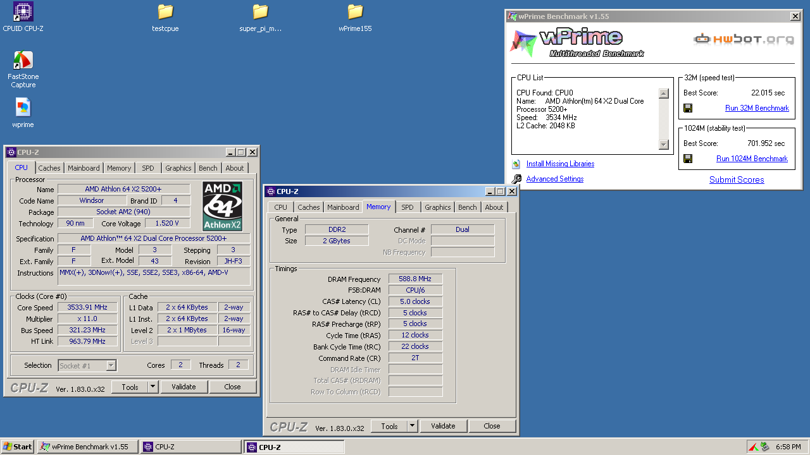Click the HWBOT.org logo in wPrime
Screen dimensions: 810x455
[x=744, y=39]
